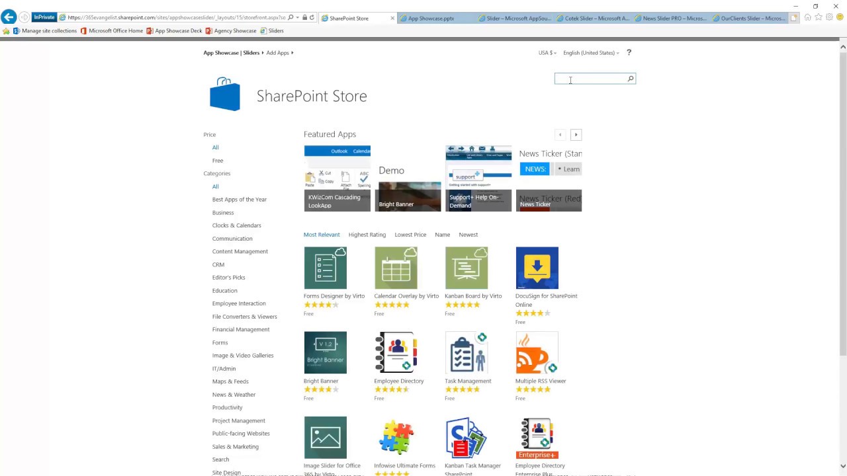This screenshot has width=847, height=476.
Task: Open the SharePoint Store shopping bag logo
Action: pyautogui.click(x=225, y=94)
